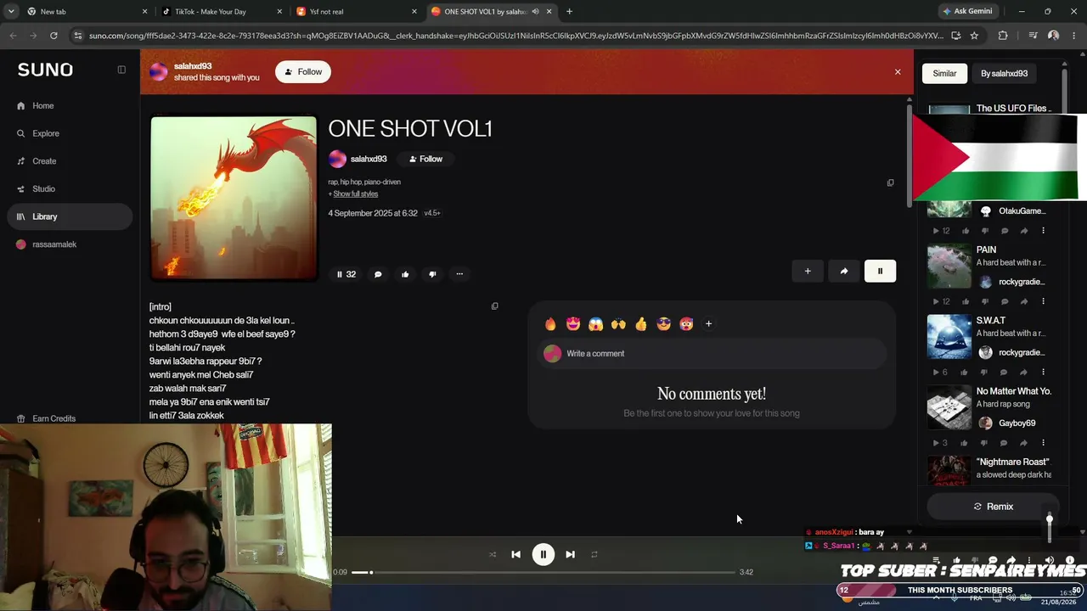This screenshot has height=611, width=1087.
Task: Open more reaction emojis with plus
Action: pos(708,324)
